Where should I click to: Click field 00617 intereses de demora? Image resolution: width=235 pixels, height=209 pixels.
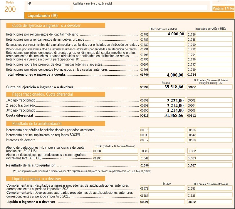tap(167, 140)
